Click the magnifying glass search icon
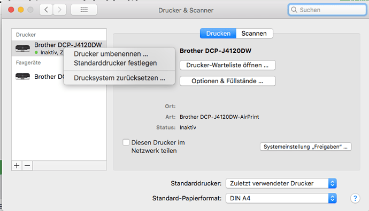This screenshot has height=211, width=369. [x=294, y=10]
